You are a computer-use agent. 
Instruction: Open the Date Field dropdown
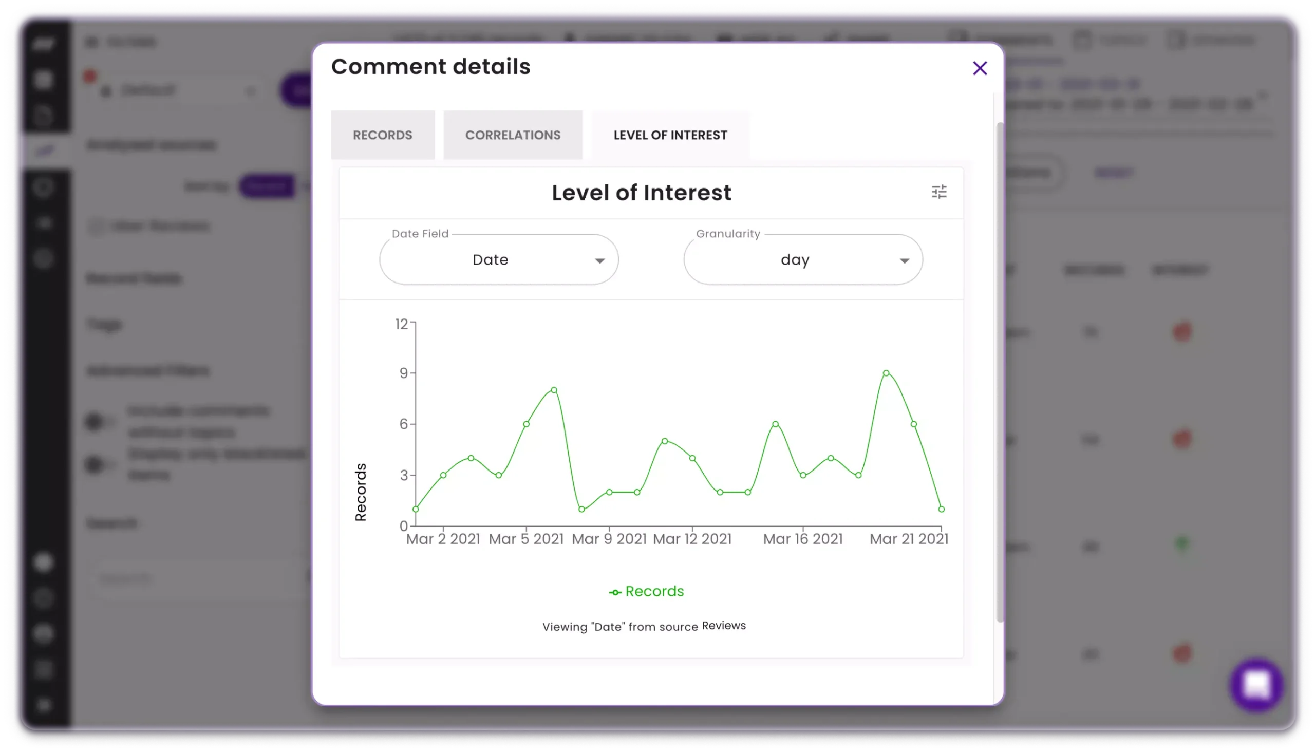497,259
